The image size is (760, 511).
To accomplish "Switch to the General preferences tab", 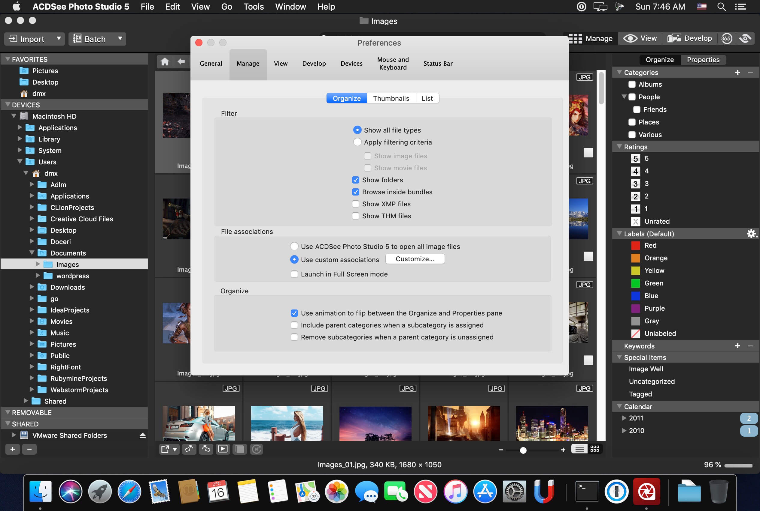I will pyautogui.click(x=211, y=63).
